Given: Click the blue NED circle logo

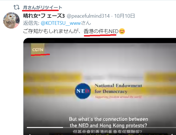Looking at the screenshot, I should [x=83, y=91].
